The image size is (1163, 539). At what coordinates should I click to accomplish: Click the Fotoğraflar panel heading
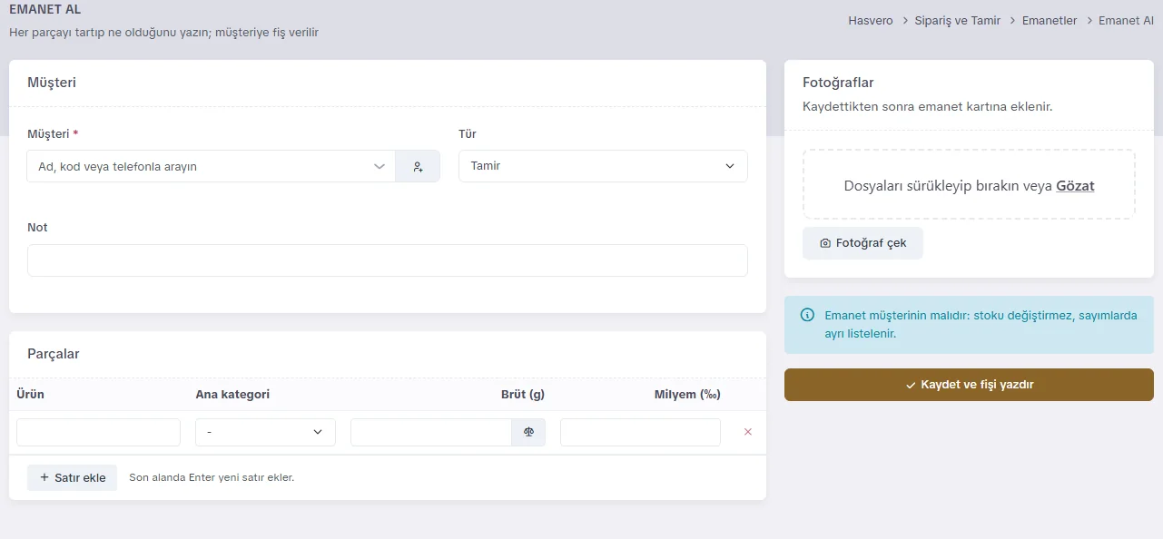(838, 83)
